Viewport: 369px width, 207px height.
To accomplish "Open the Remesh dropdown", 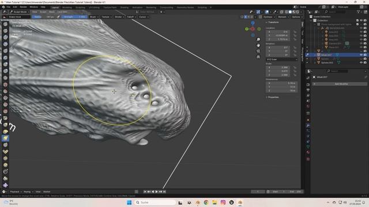I will pyautogui.click(x=283, y=17).
